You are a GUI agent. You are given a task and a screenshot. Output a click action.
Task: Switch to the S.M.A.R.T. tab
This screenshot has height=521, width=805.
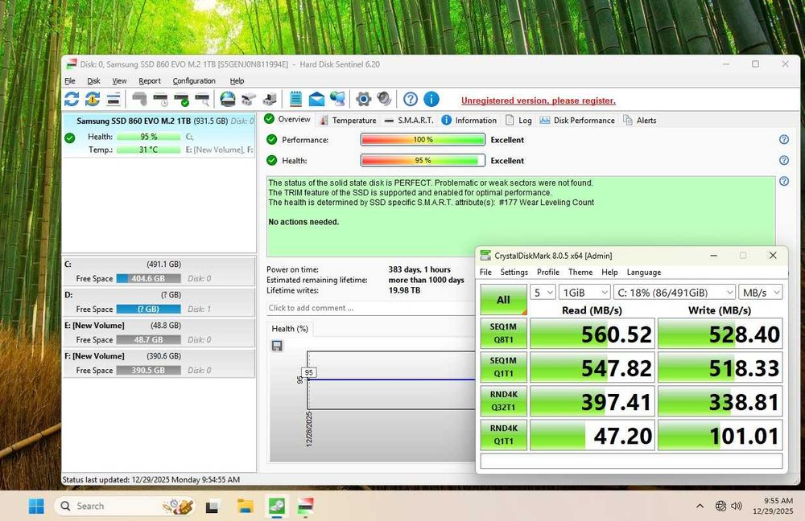pyautogui.click(x=409, y=120)
